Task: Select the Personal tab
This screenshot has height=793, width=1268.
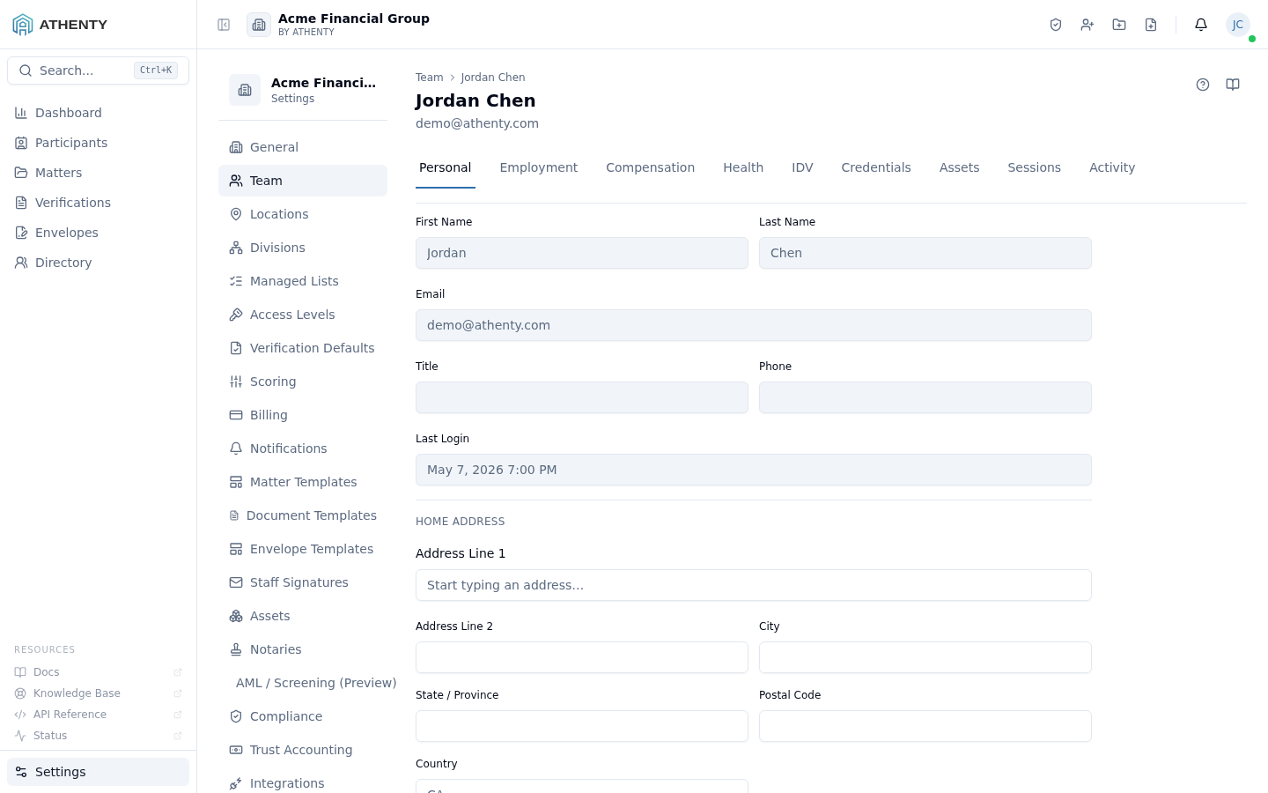Action: point(446,167)
